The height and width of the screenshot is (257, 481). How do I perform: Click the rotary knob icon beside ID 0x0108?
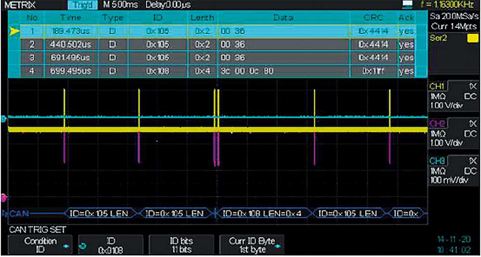[82, 245]
